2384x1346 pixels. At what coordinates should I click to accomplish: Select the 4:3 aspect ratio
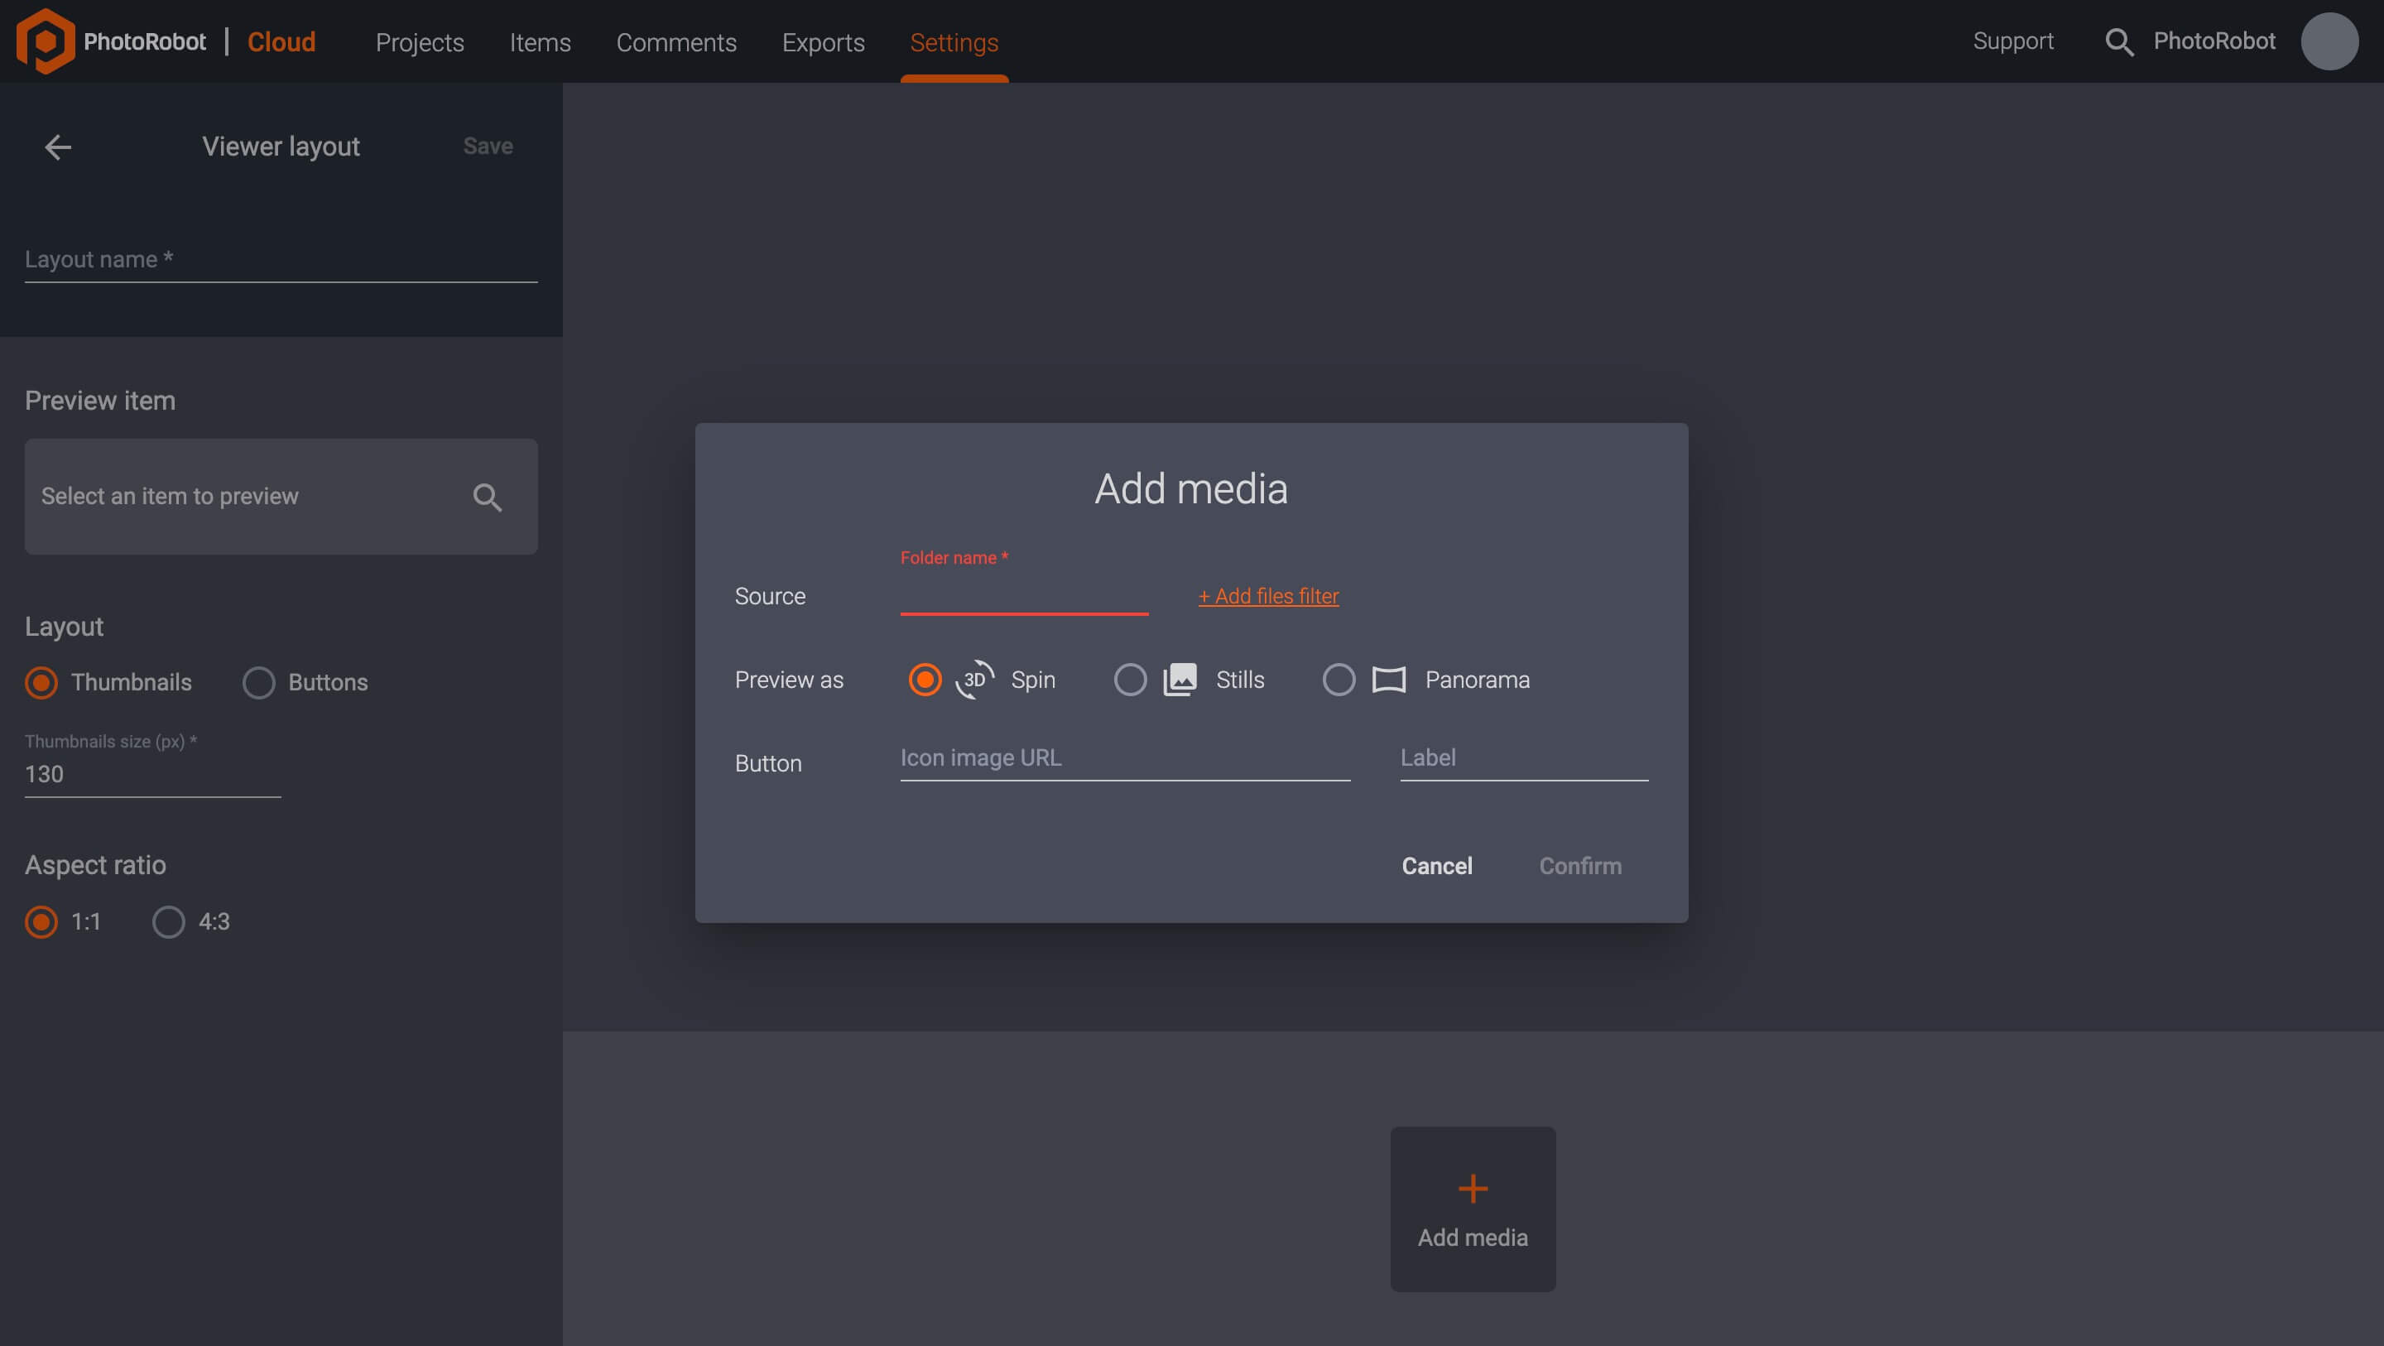(167, 922)
